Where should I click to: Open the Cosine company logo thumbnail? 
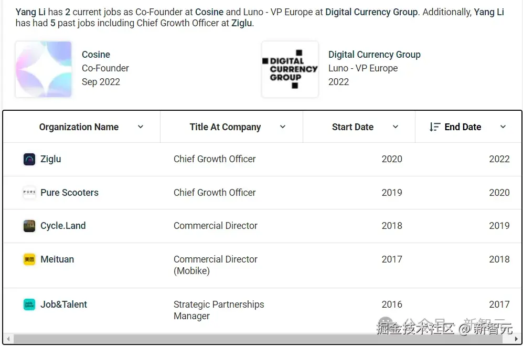coord(44,69)
